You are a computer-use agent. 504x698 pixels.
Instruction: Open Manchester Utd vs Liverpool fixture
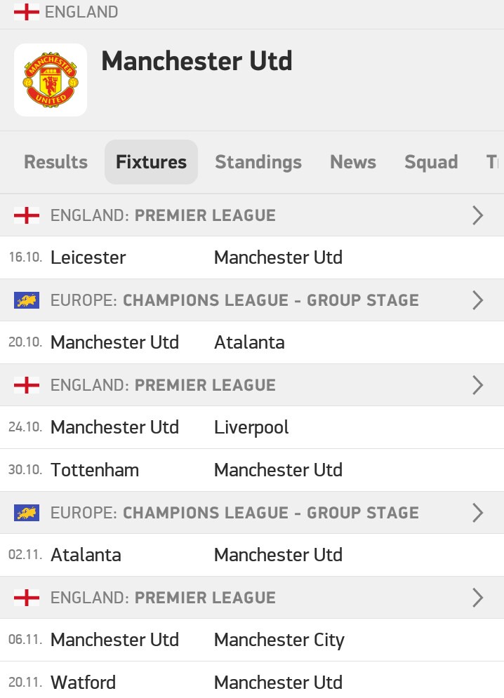tap(252, 427)
